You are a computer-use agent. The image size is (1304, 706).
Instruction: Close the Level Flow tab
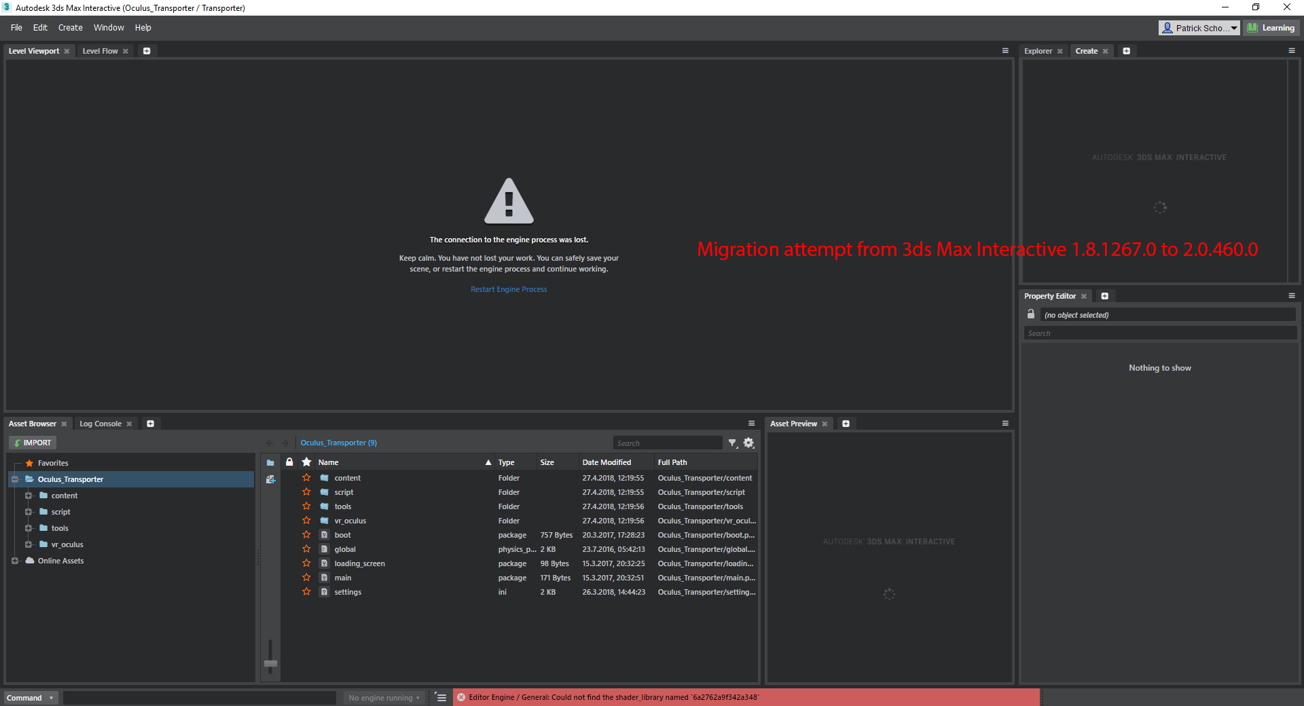coord(126,52)
